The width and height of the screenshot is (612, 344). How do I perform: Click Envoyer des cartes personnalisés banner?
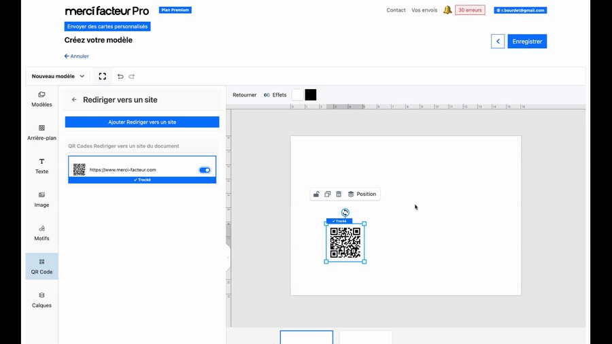[x=107, y=27]
